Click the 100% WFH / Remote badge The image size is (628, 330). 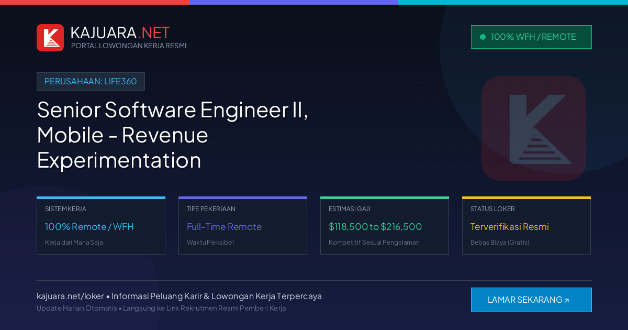(531, 37)
